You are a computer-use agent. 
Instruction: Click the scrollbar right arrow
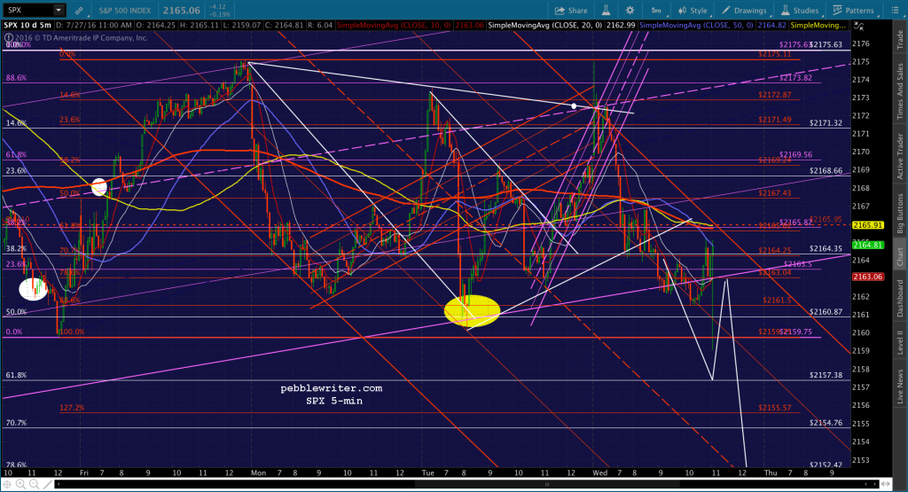tap(873, 484)
